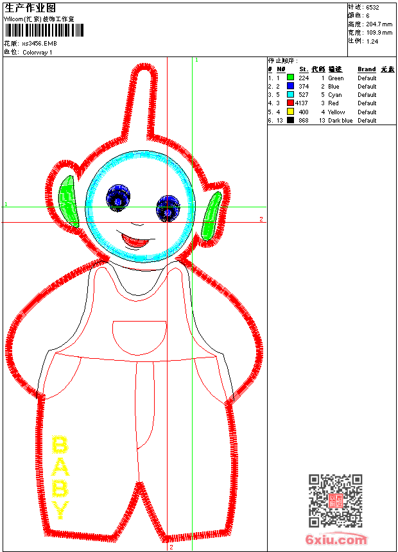Screen dimensions: 398x552
Task: Click the 'Dark blue' description text
Action: [x=340, y=121]
